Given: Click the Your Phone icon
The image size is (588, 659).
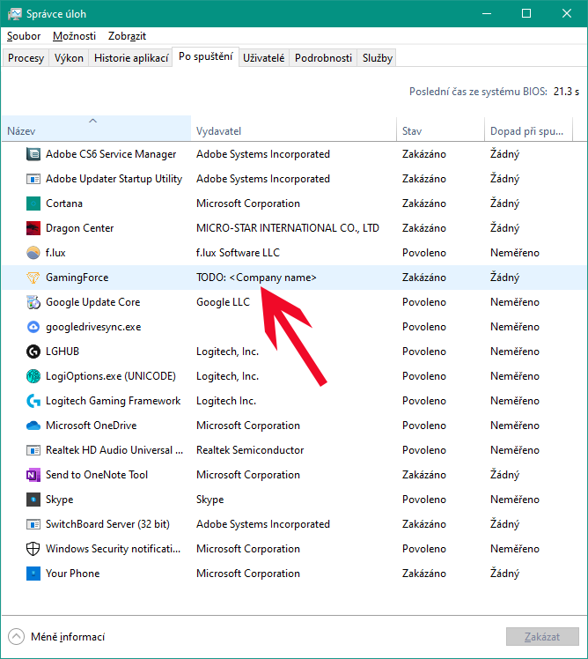Looking at the screenshot, I should tap(33, 574).
